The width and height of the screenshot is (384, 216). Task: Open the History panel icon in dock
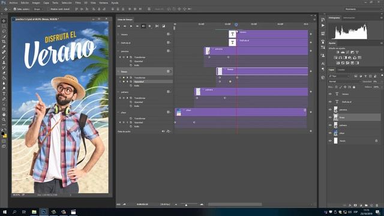(x=323, y=20)
